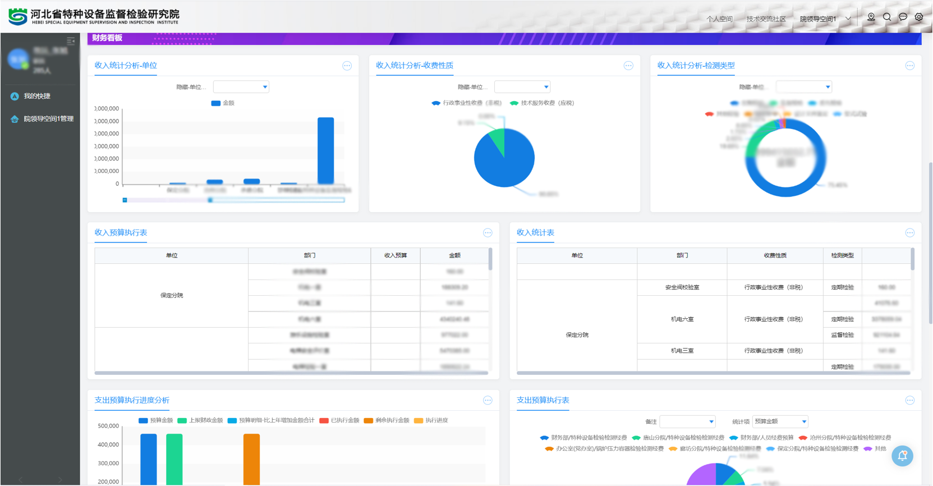Open 院领导空间1管理 in the sidebar
Viewport: 933px width, 486px height.
49,119
